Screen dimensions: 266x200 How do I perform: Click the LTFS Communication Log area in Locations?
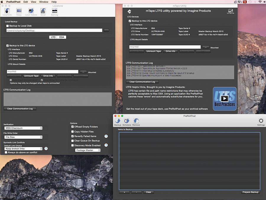pos(58,99)
